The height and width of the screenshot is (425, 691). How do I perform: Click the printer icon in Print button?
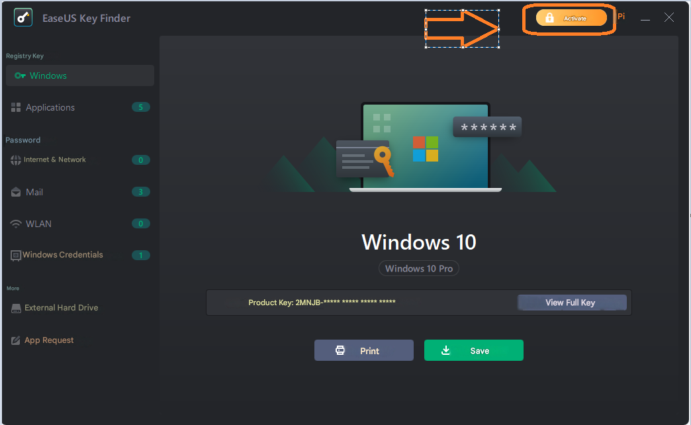[340, 350]
